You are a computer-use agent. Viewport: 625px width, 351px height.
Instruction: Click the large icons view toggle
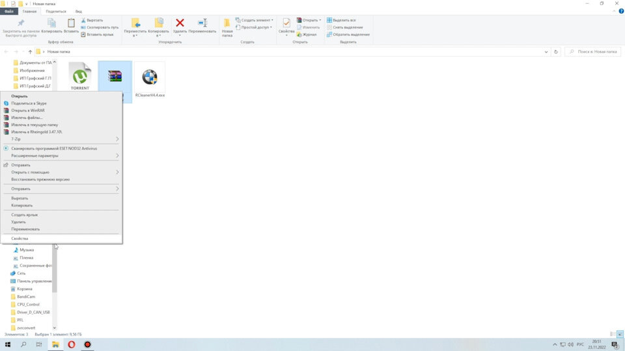point(620,334)
